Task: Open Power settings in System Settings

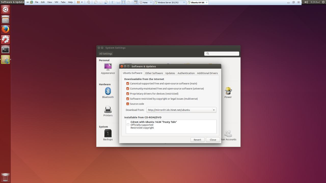Action: pyautogui.click(x=228, y=93)
